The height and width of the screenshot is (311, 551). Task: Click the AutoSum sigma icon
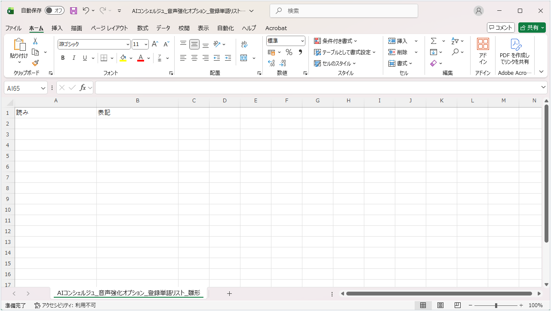tap(434, 41)
